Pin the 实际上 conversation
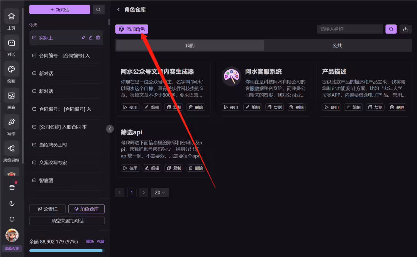 click(x=83, y=38)
